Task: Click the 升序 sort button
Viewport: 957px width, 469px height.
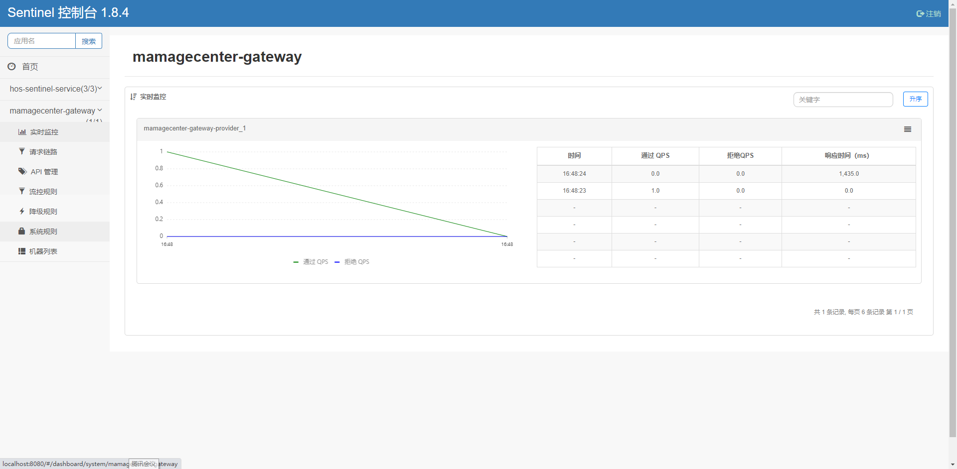Action: click(x=915, y=99)
